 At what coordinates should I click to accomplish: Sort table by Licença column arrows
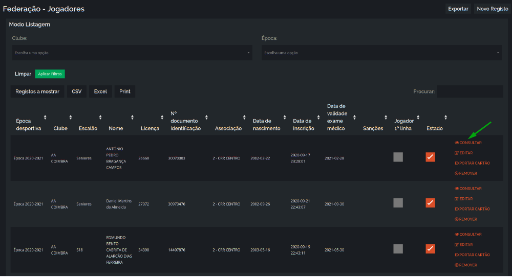(162, 118)
